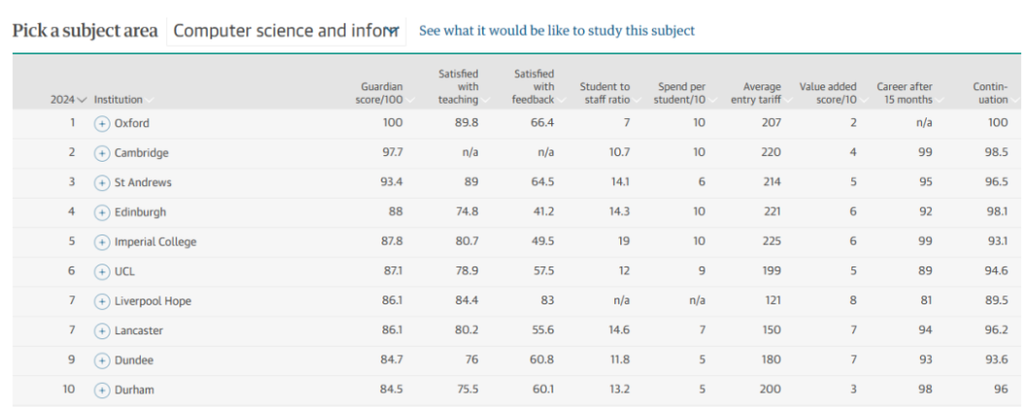Sort by Value added score/10 header

(828, 93)
